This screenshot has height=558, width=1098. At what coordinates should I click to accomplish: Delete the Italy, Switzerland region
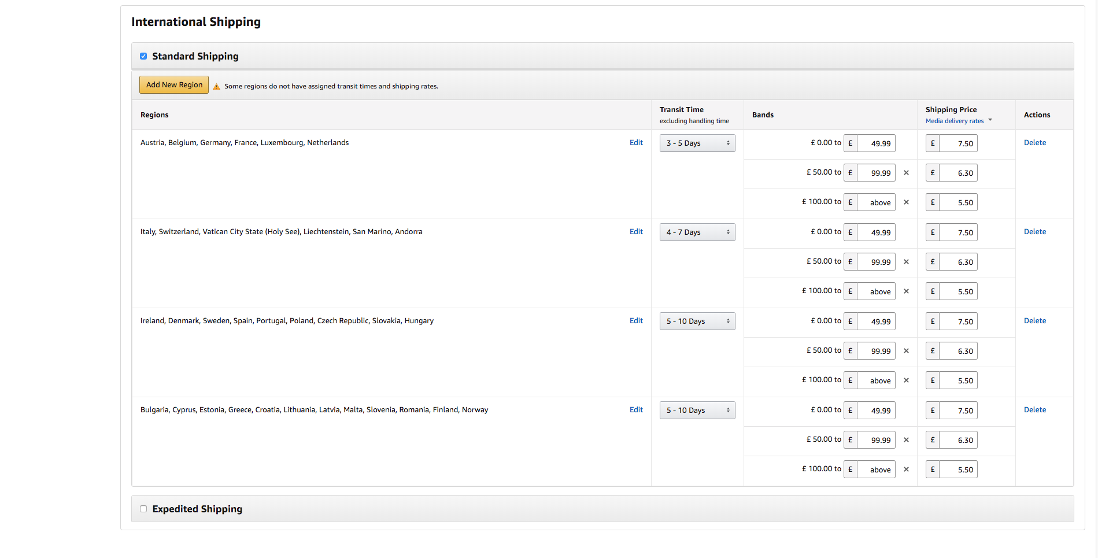[x=1035, y=232]
